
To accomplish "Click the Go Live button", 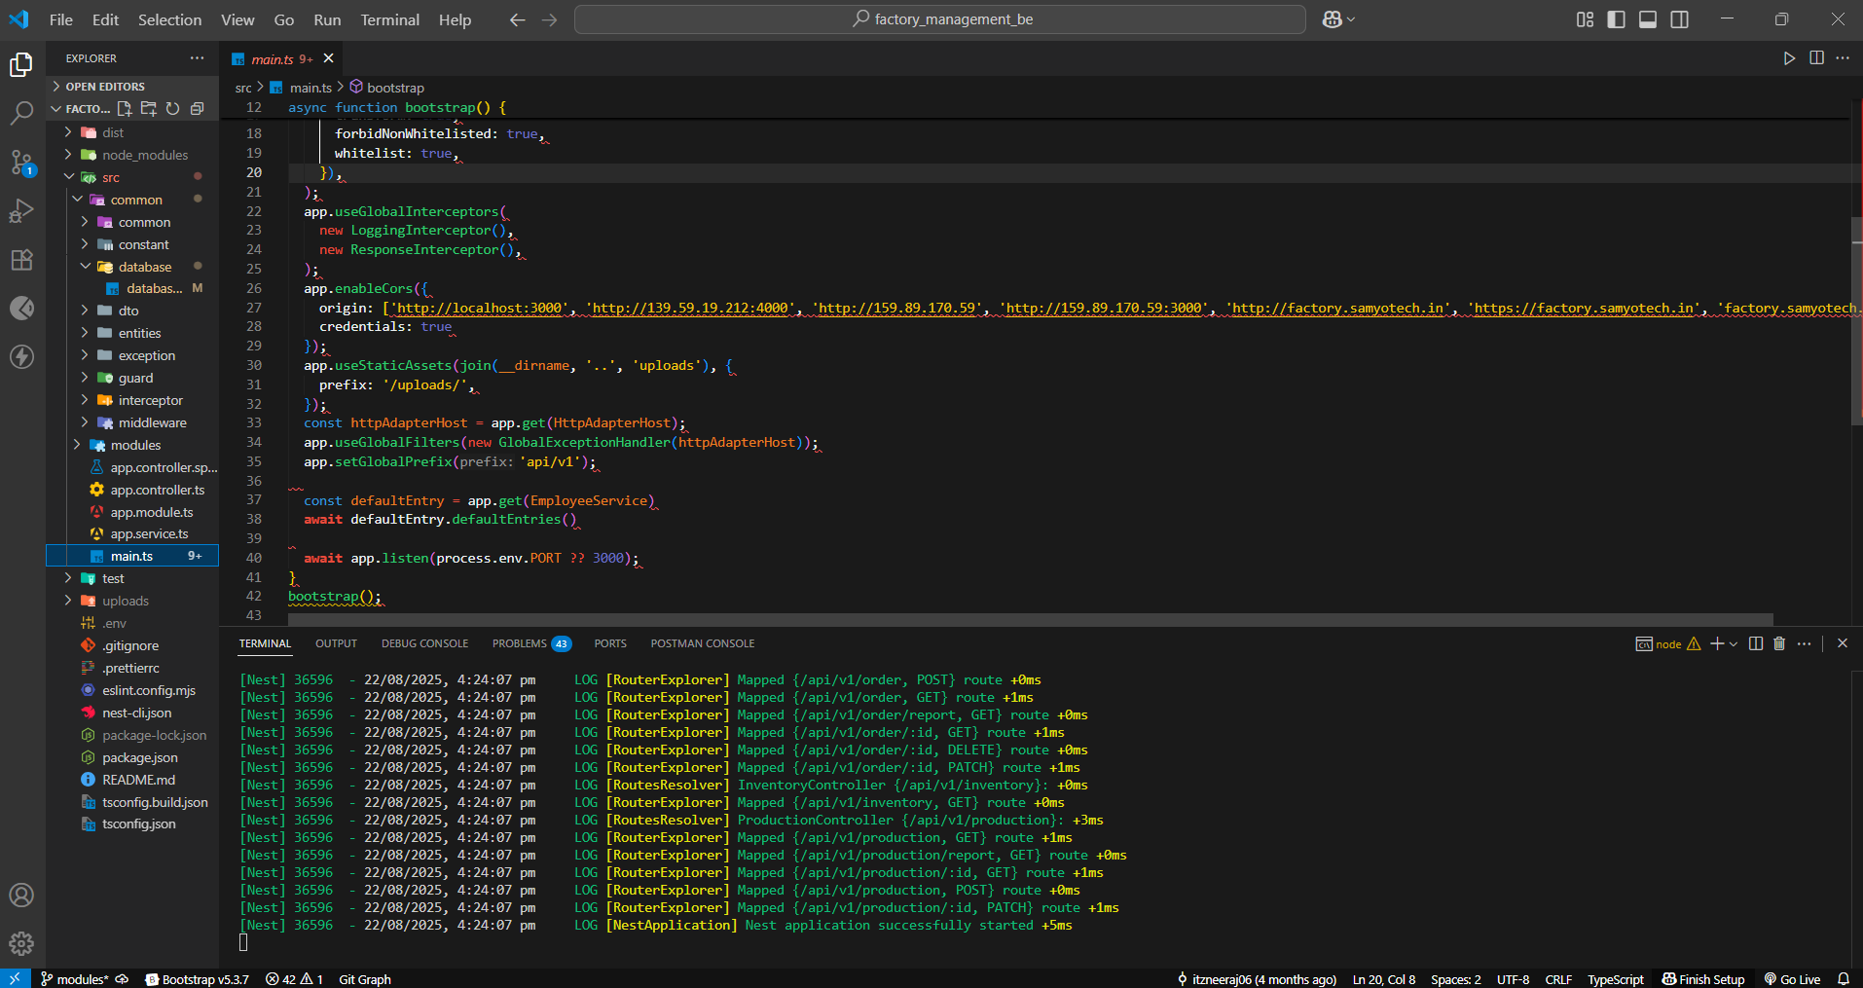I will [1792, 979].
